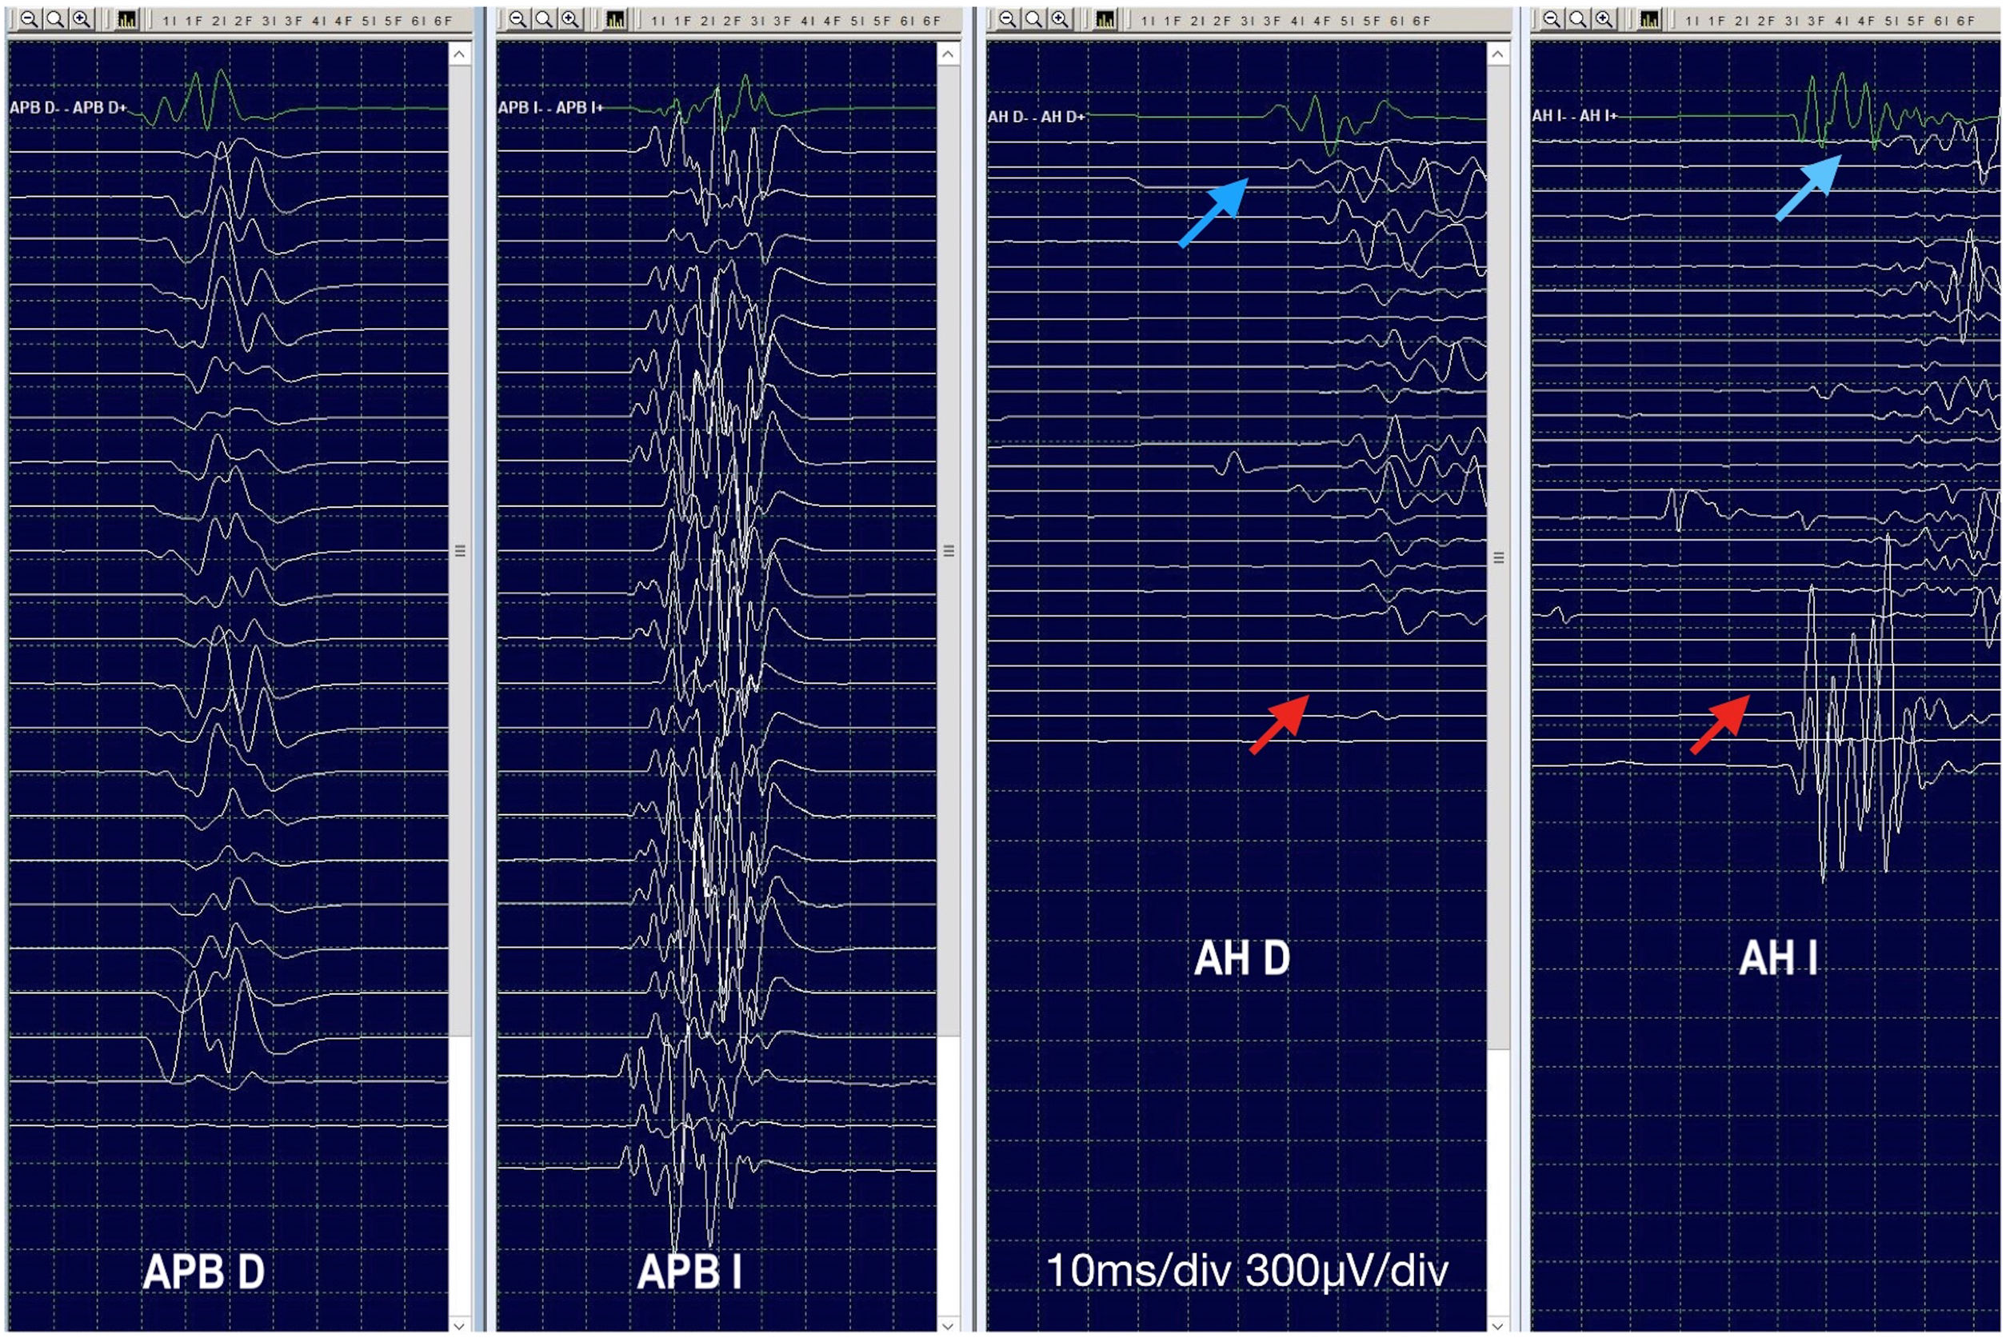
Task: Reset zoom magnifier in APB I panel
Action: (x=544, y=18)
